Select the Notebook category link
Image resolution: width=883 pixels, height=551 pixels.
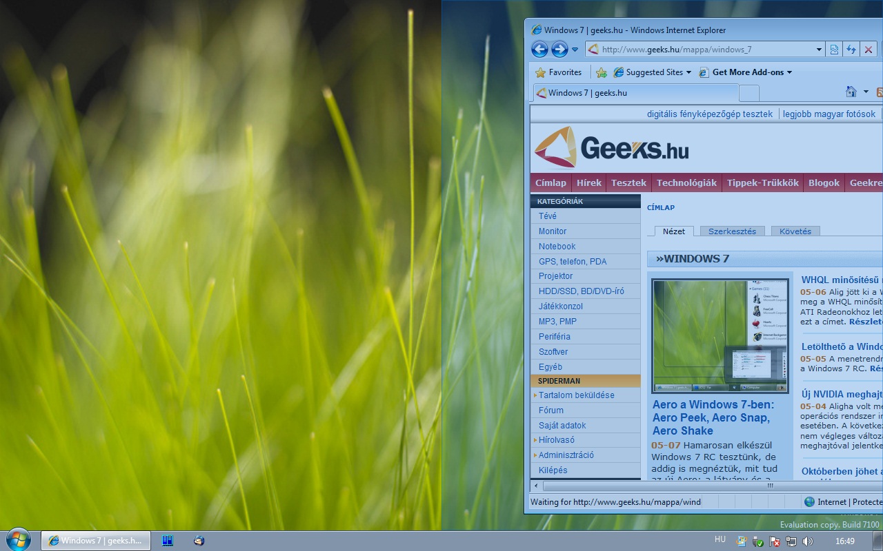(x=557, y=247)
